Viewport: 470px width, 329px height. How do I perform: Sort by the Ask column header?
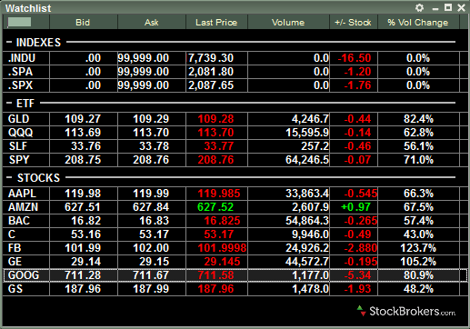[x=152, y=23]
